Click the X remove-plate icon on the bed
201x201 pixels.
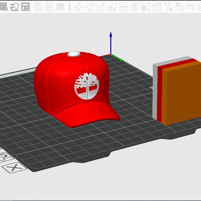pos(14,167)
